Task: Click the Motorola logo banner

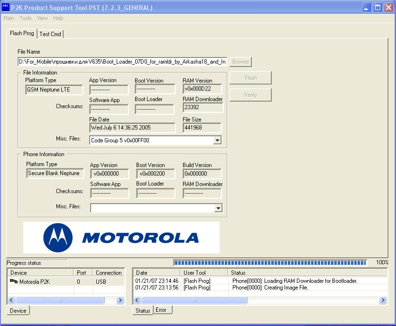Action: pos(121,238)
